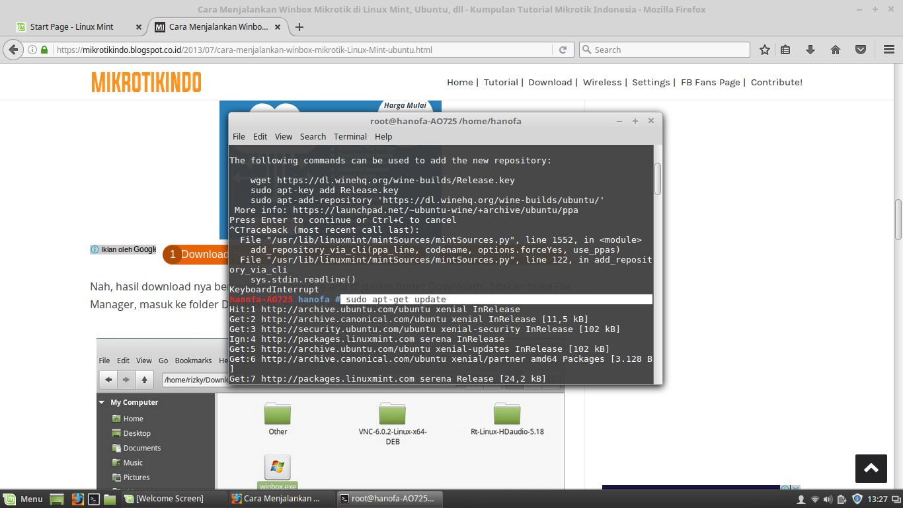Open Home link in site navigation
903x508 pixels.
[459, 82]
